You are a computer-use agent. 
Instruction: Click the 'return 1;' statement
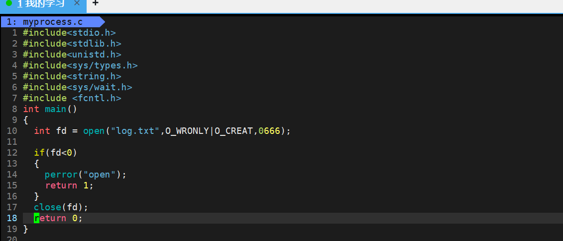coord(69,185)
